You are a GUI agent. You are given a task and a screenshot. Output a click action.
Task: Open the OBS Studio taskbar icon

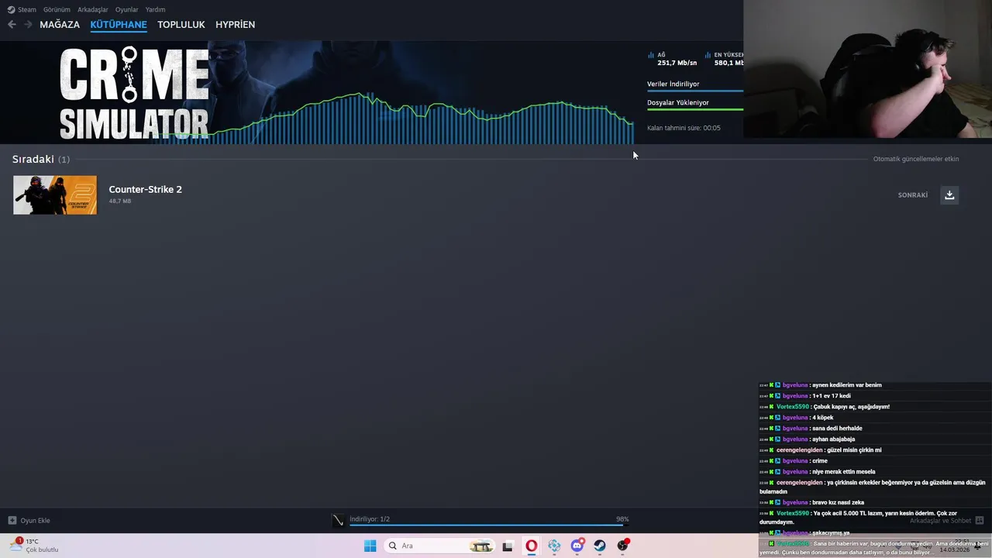pyautogui.click(x=623, y=546)
